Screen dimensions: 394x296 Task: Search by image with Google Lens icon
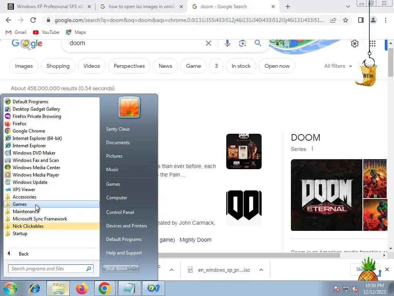click(242, 43)
